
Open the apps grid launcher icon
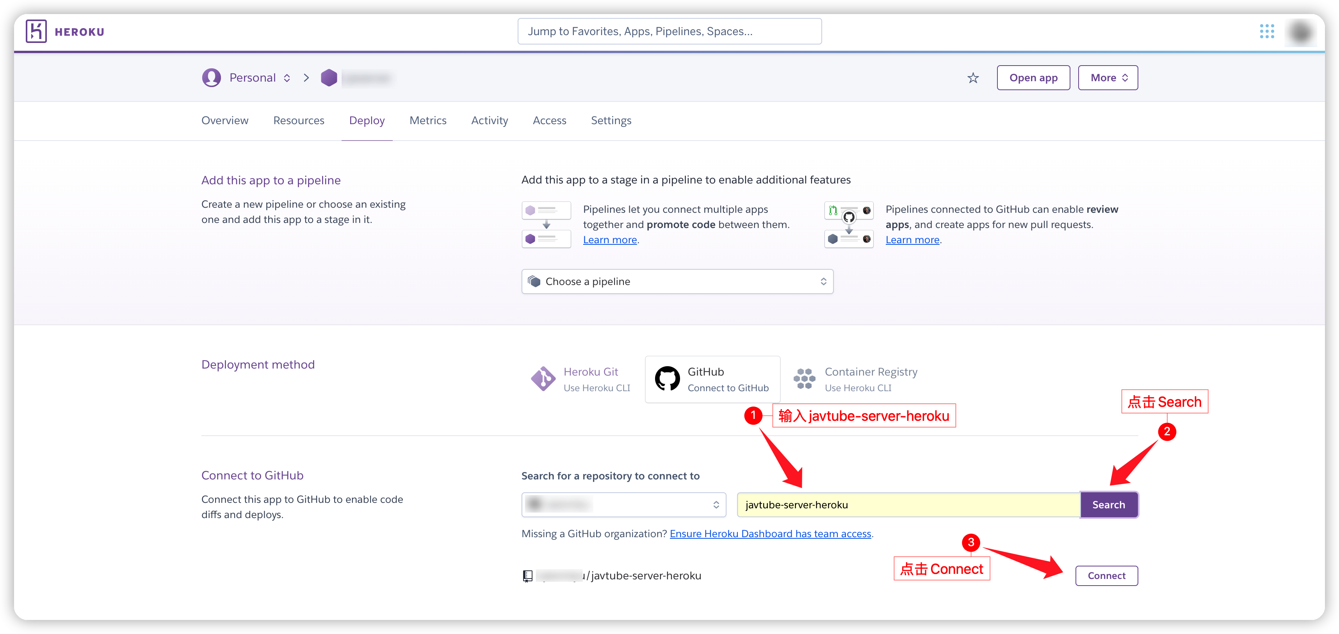(1267, 32)
